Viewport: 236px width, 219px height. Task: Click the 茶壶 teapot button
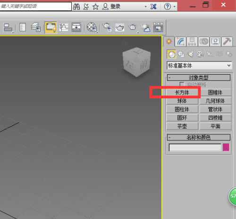click(182, 126)
